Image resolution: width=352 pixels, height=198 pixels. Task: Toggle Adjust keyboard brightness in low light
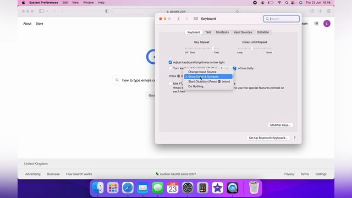click(x=170, y=62)
